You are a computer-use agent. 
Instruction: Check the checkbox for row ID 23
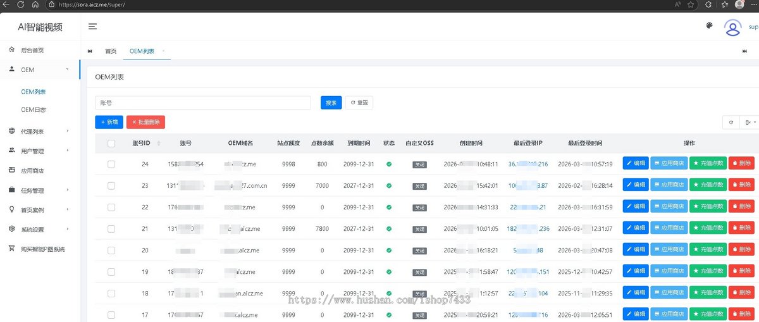[x=111, y=186]
